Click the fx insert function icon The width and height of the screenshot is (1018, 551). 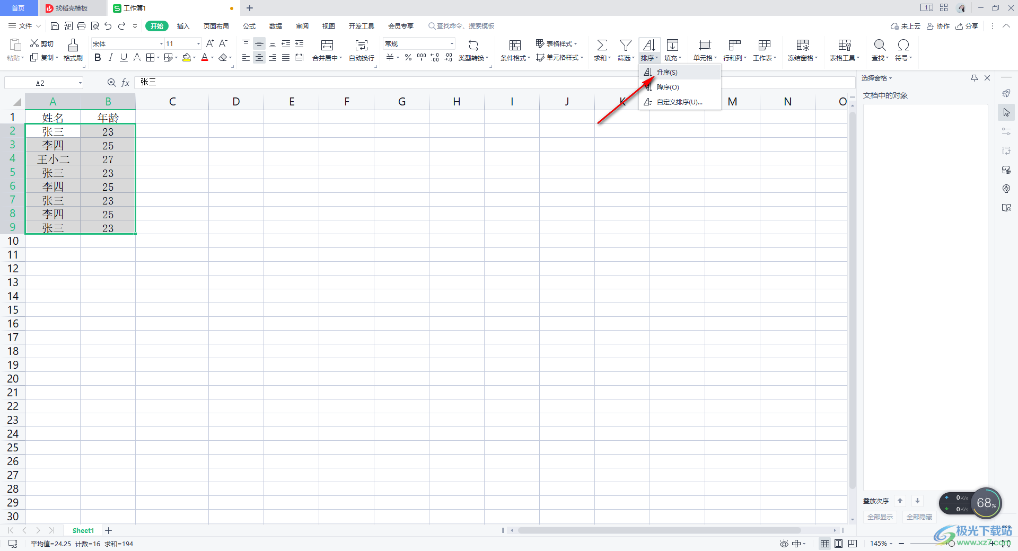(126, 83)
